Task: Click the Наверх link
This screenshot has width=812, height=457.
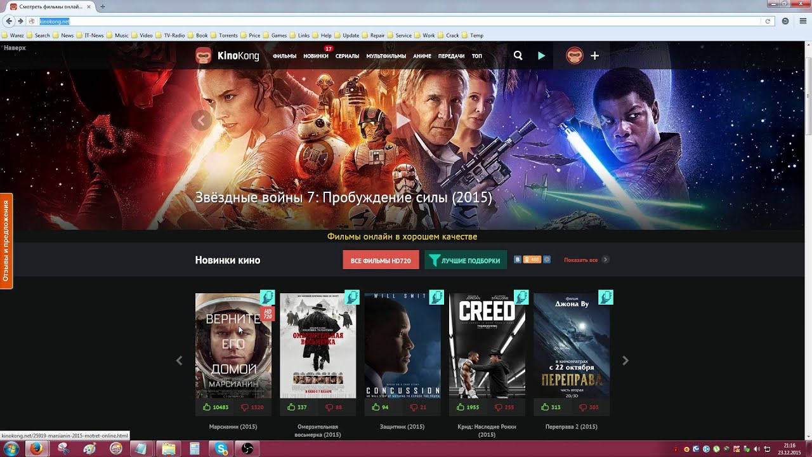Action: pyautogui.click(x=15, y=48)
